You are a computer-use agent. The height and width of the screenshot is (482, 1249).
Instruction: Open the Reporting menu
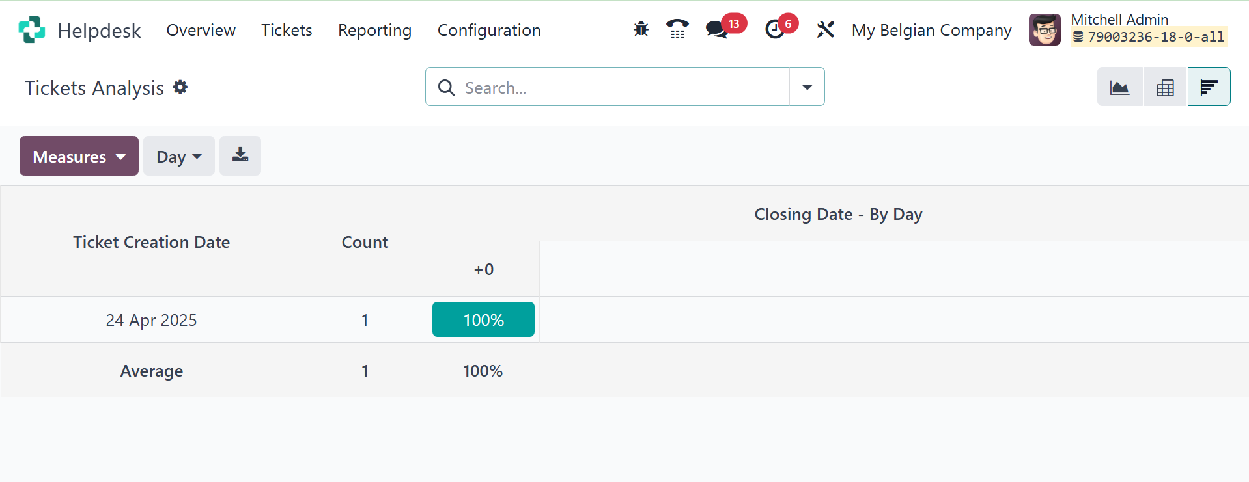tap(374, 30)
